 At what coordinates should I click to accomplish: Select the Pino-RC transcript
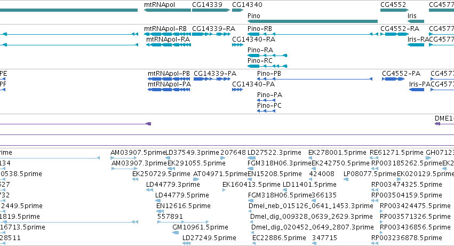[x=260, y=61]
